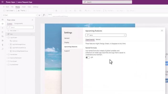Viewport: 168px width, 94px height.
Task: Open the Reorder dropdown
Action: [x=109, y=11]
